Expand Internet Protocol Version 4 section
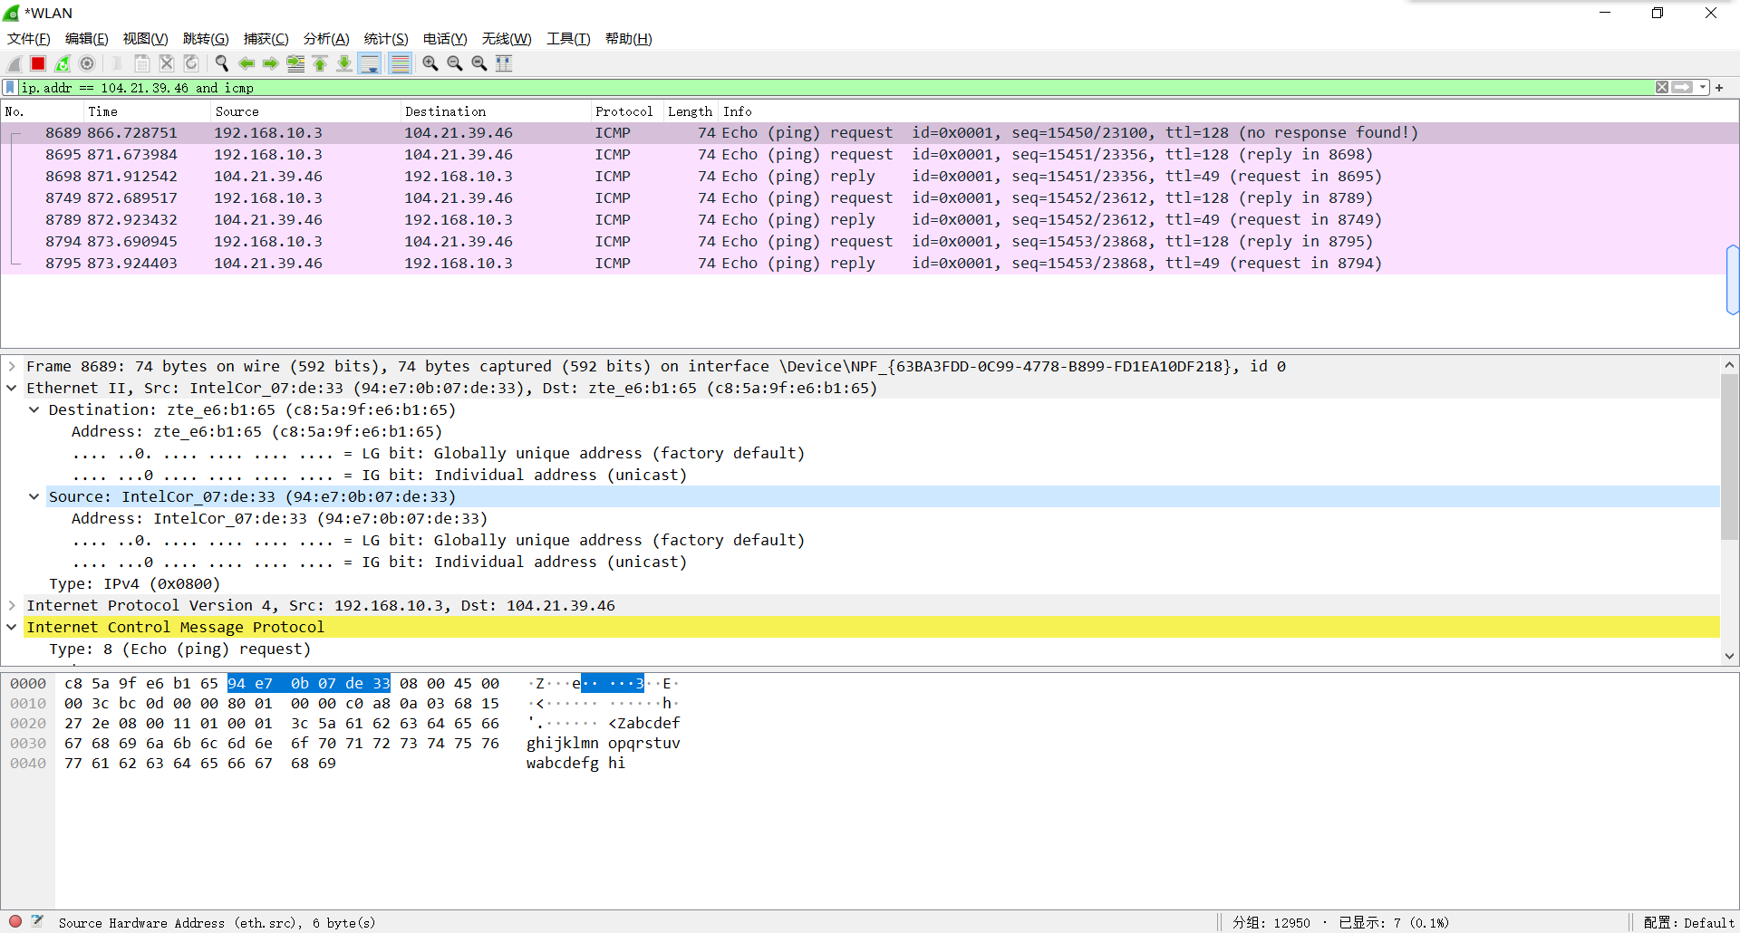This screenshot has height=933, width=1740. (12, 605)
